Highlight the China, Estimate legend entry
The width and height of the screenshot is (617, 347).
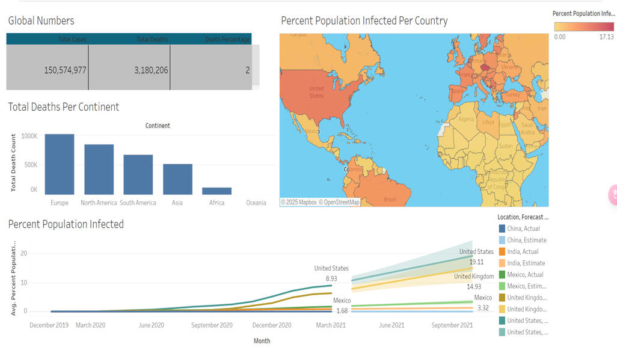tap(526, 240)
